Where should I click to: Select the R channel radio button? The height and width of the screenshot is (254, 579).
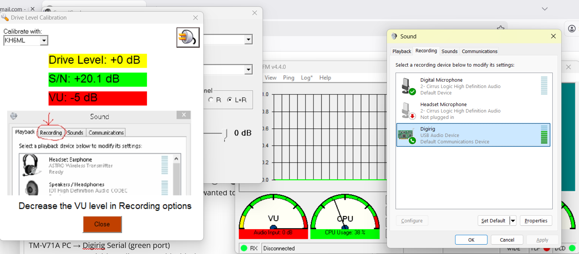point(210,100)
